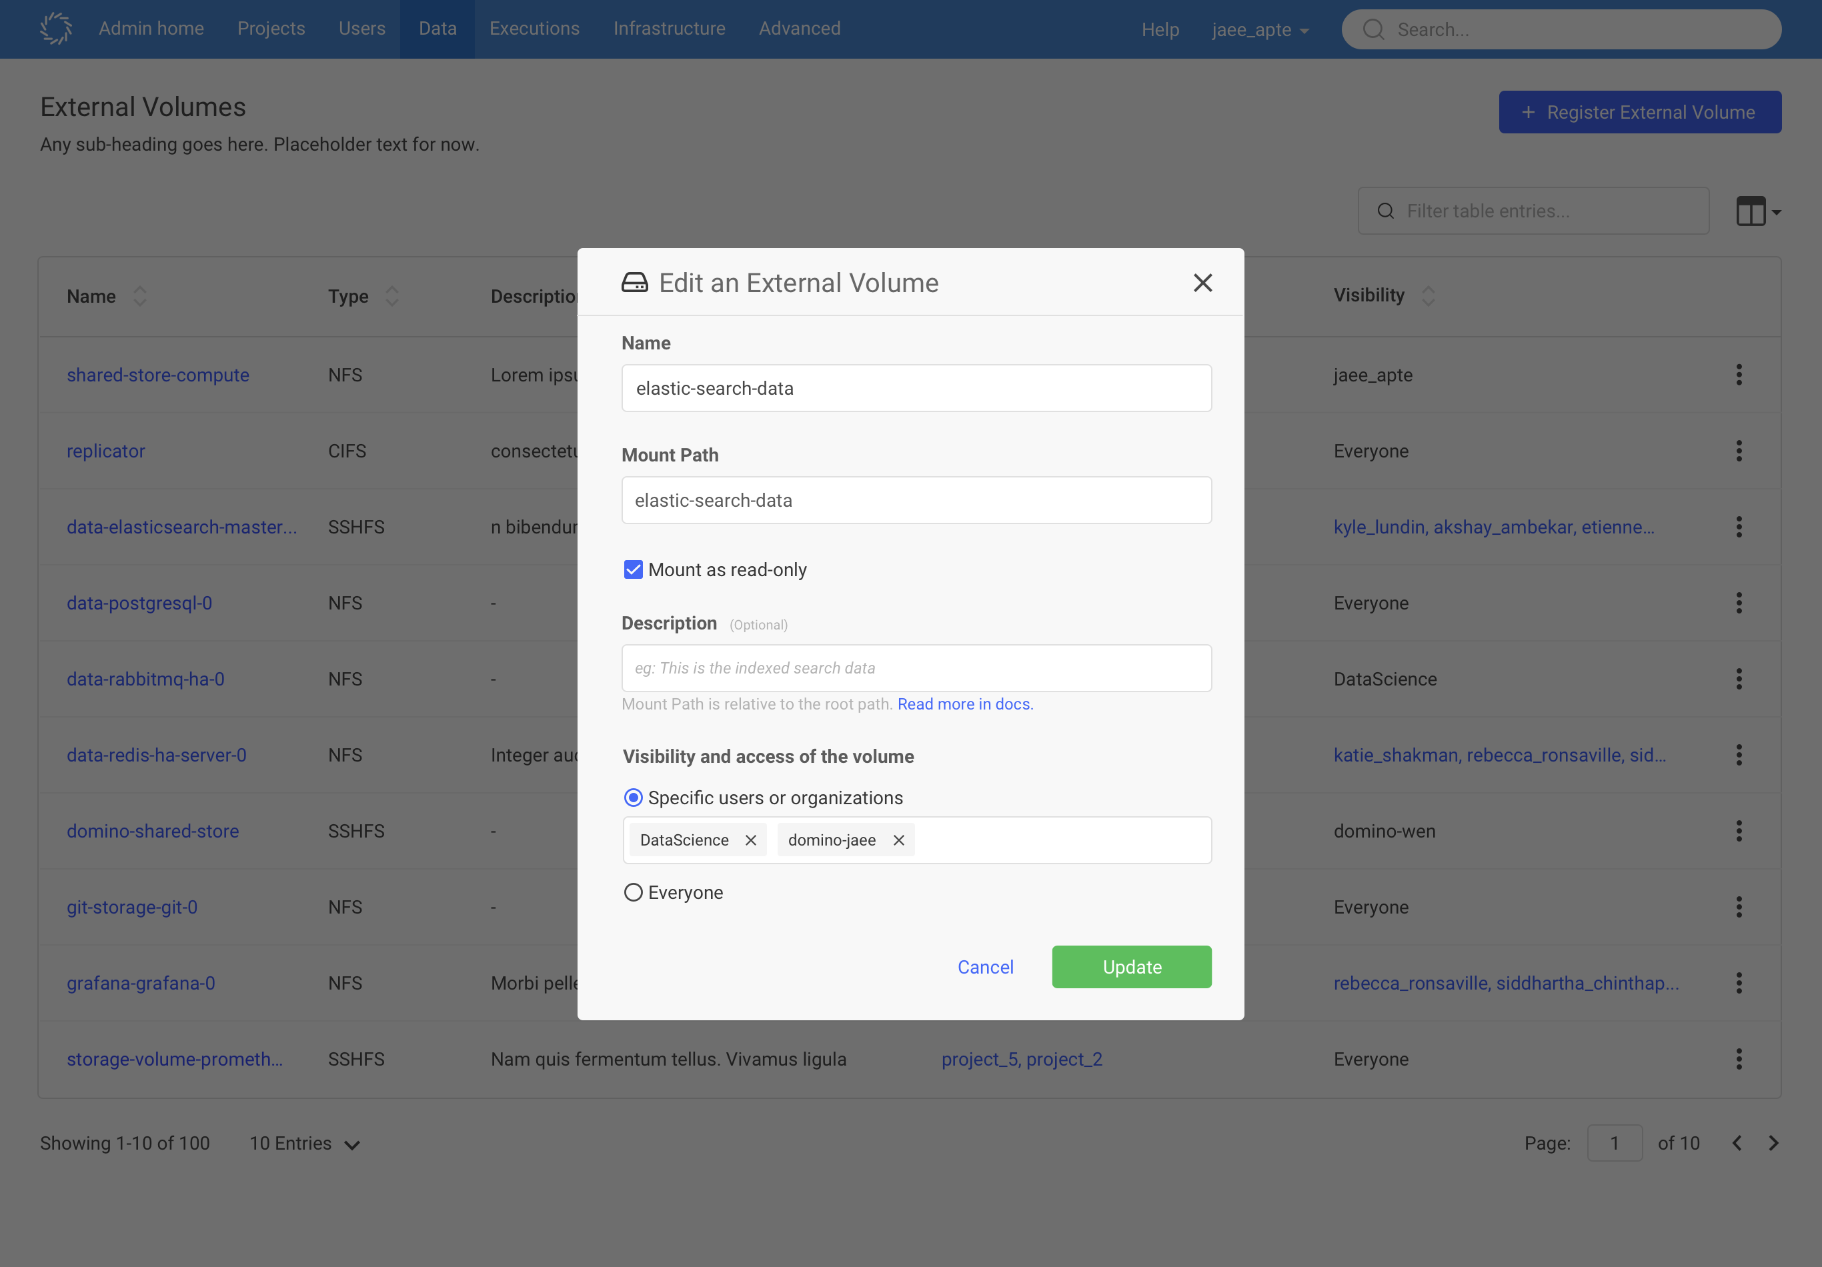Click the Name input field
Viewport: 1822px width, 1267px height.
(916, 388)
